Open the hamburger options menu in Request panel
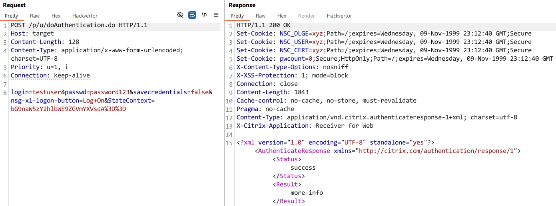 216,15
